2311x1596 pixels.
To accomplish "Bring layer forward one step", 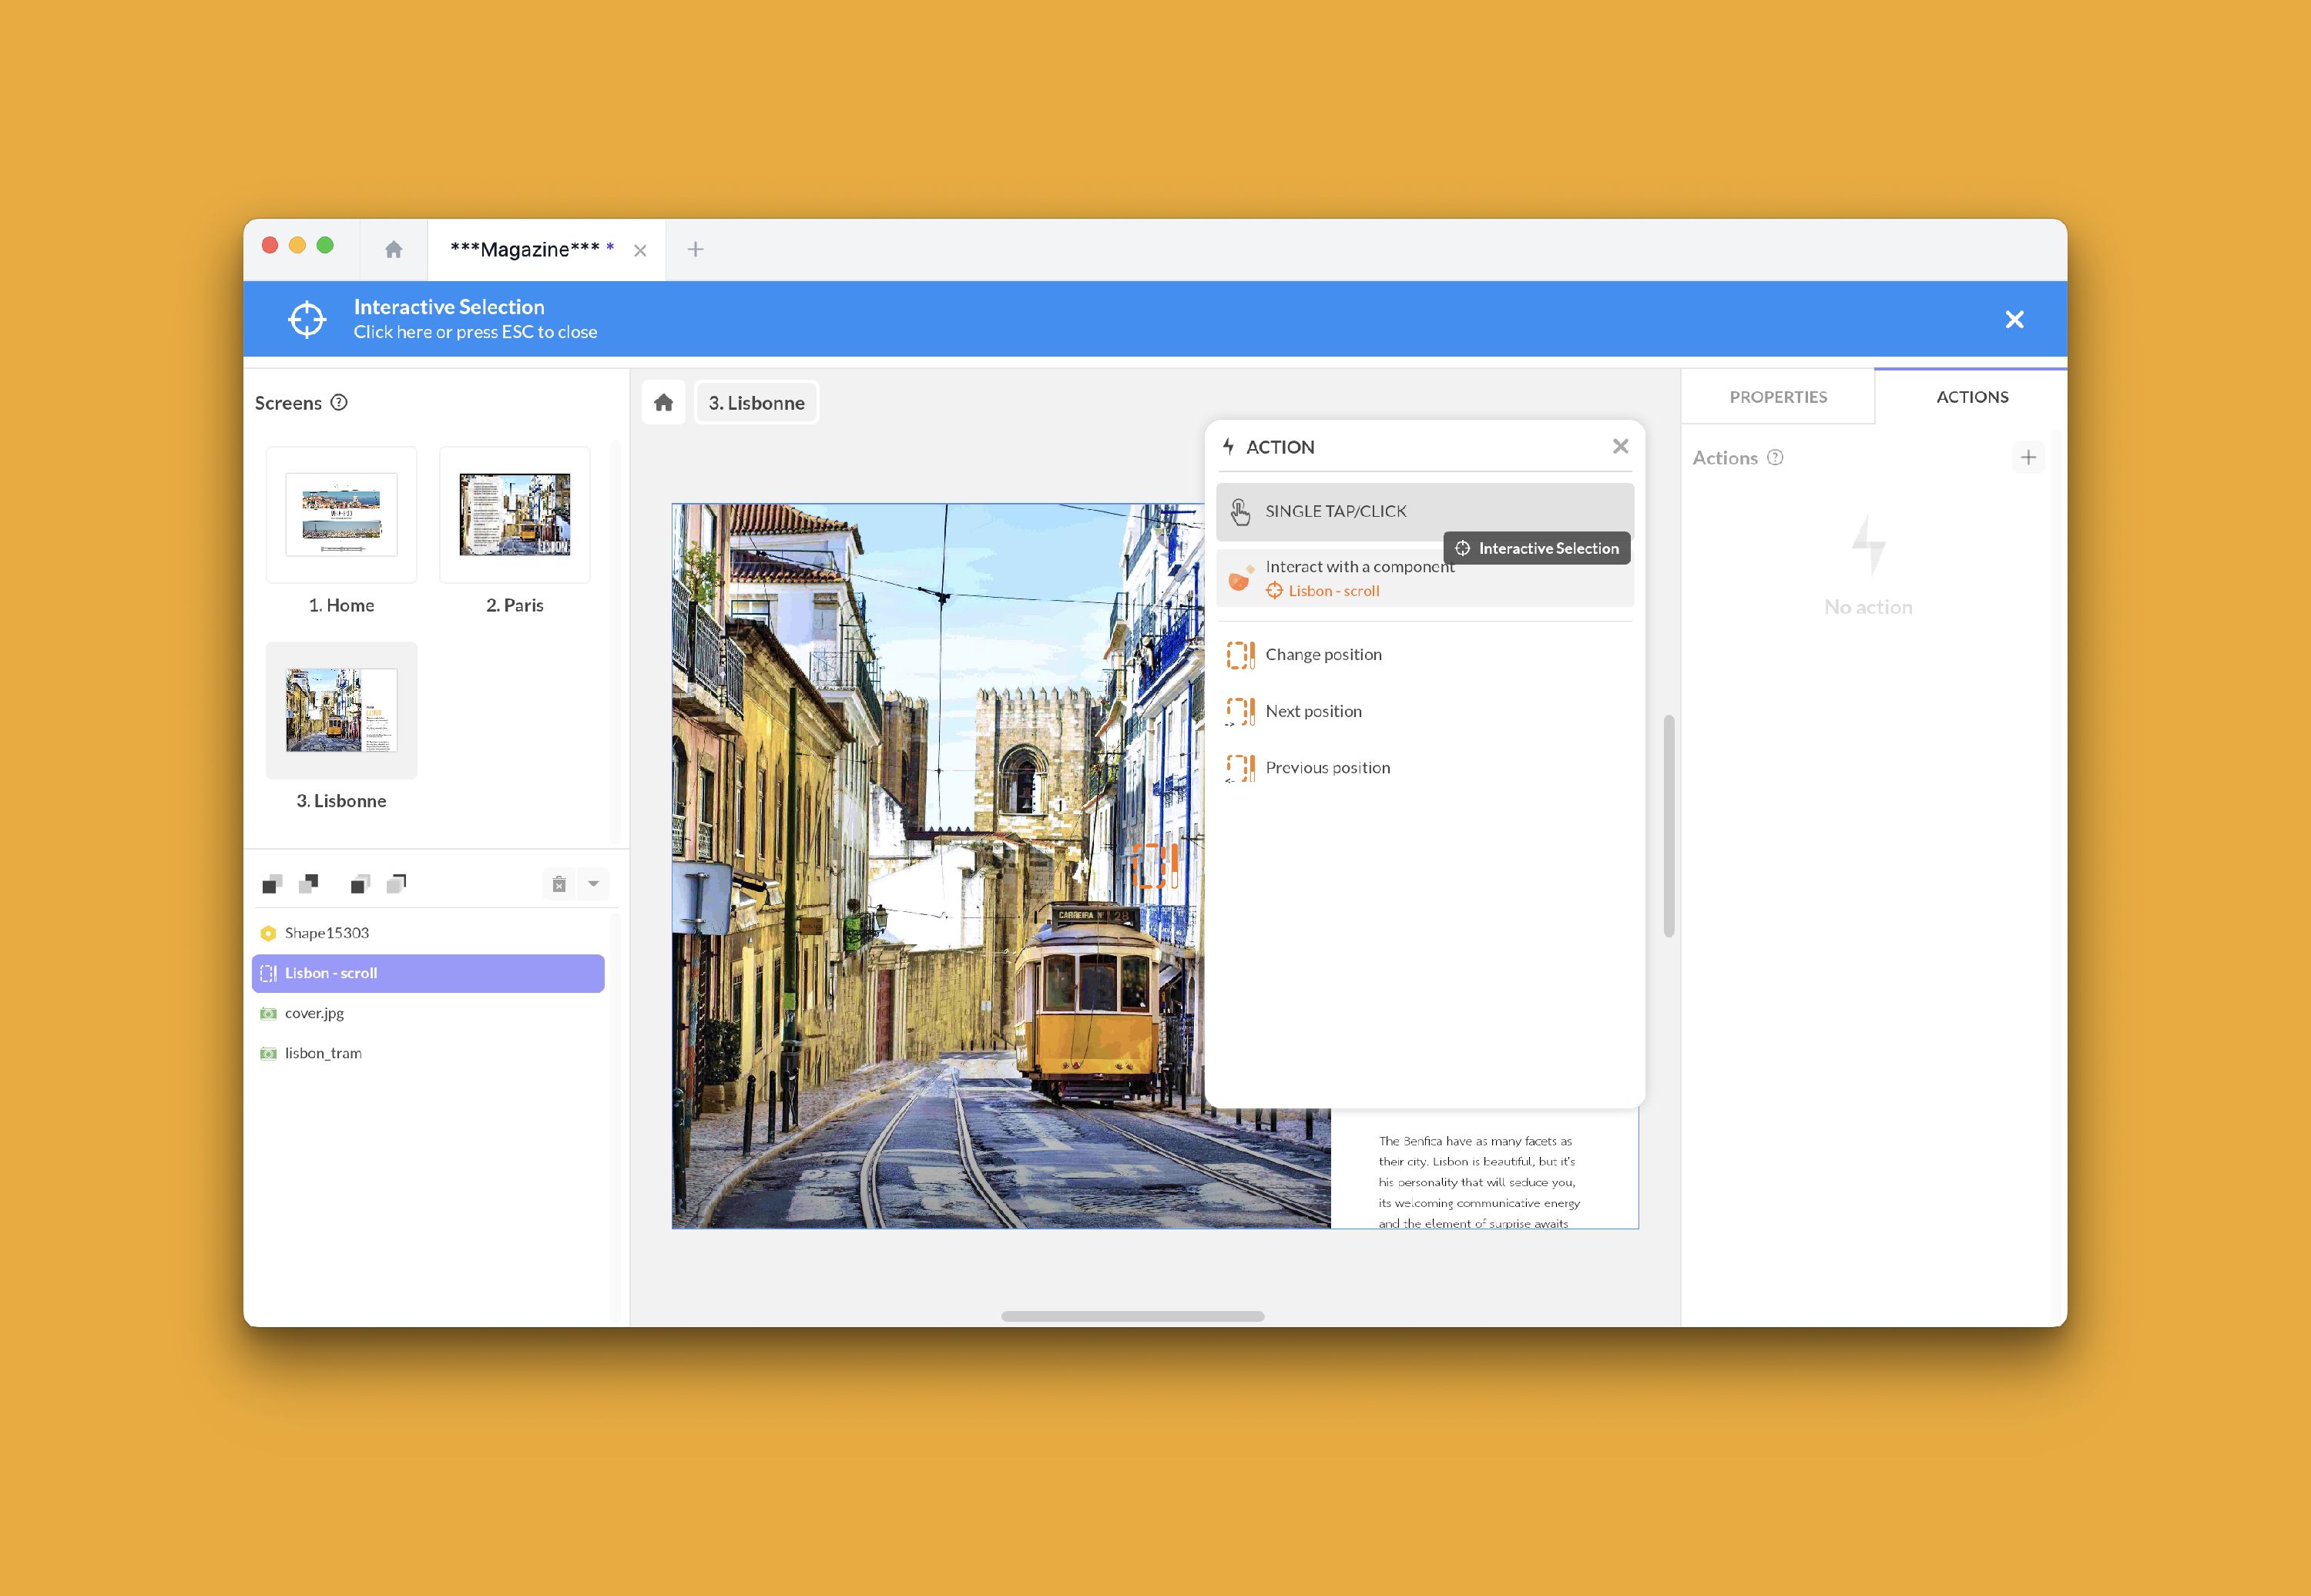I will tap(272, 884).
